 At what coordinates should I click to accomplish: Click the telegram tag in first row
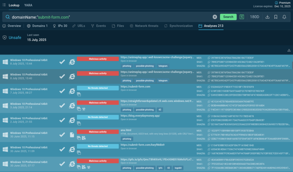tap(163, 66)
